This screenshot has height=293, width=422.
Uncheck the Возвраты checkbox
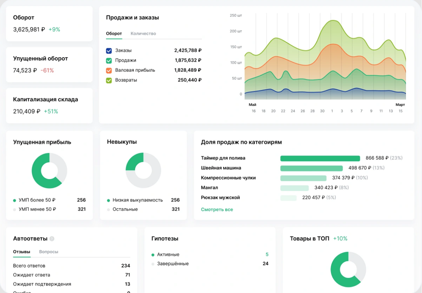[x=109, y=80]
